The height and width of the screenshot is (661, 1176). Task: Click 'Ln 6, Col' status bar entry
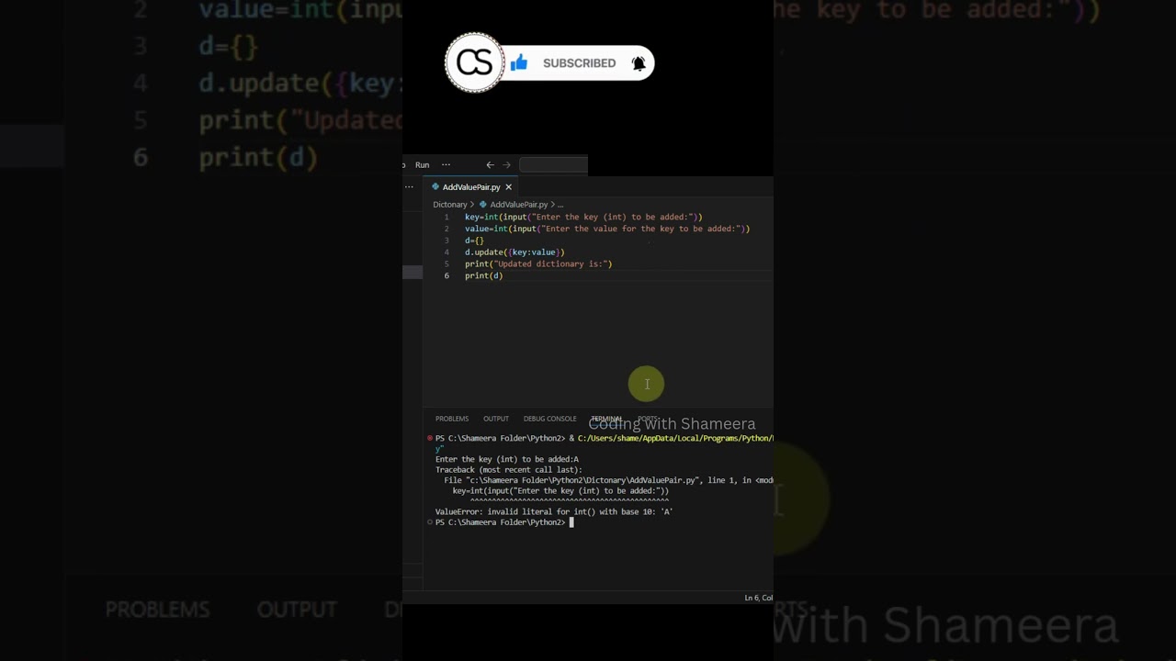point(758,598)
